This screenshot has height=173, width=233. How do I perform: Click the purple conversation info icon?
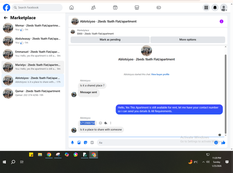tap(221, 21)
